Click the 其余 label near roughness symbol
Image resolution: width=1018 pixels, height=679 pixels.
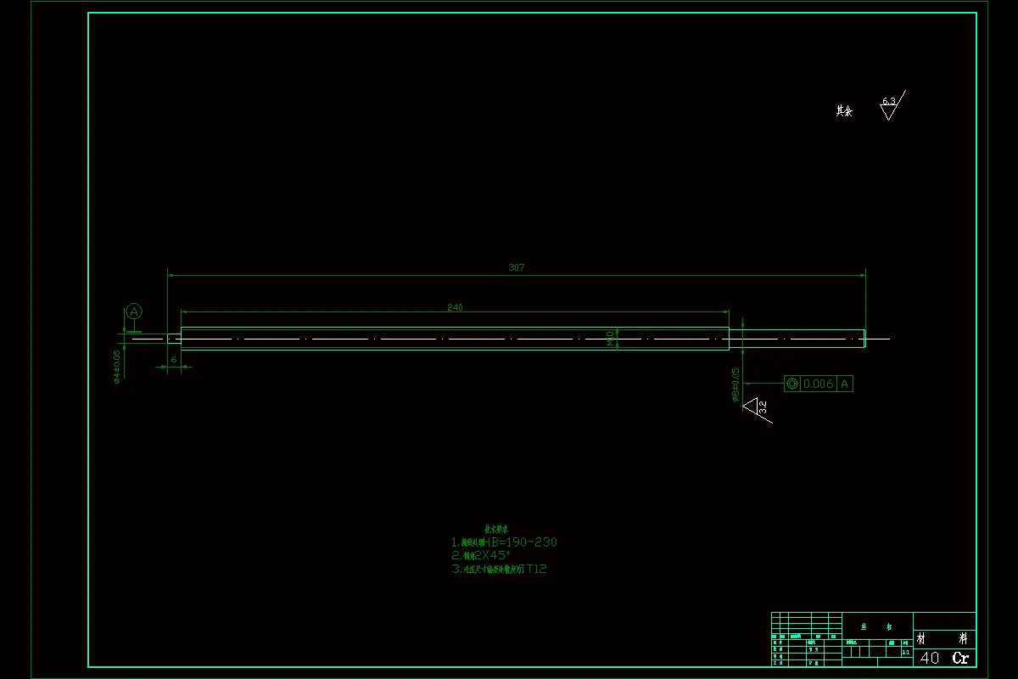coord(844,110)
